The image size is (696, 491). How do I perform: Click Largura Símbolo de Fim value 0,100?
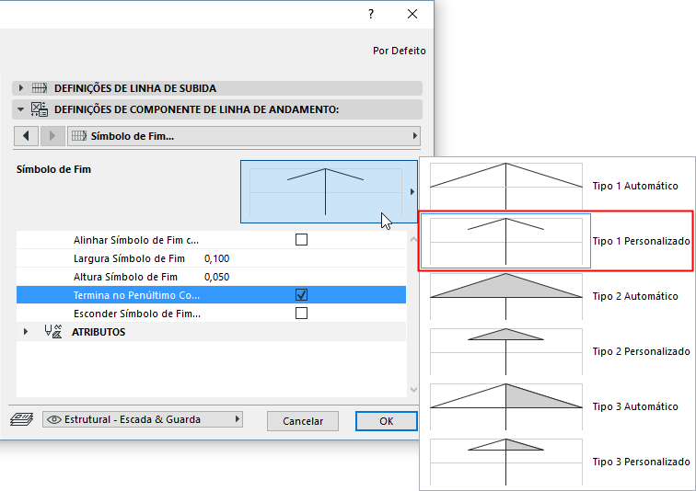pos(216,258)
